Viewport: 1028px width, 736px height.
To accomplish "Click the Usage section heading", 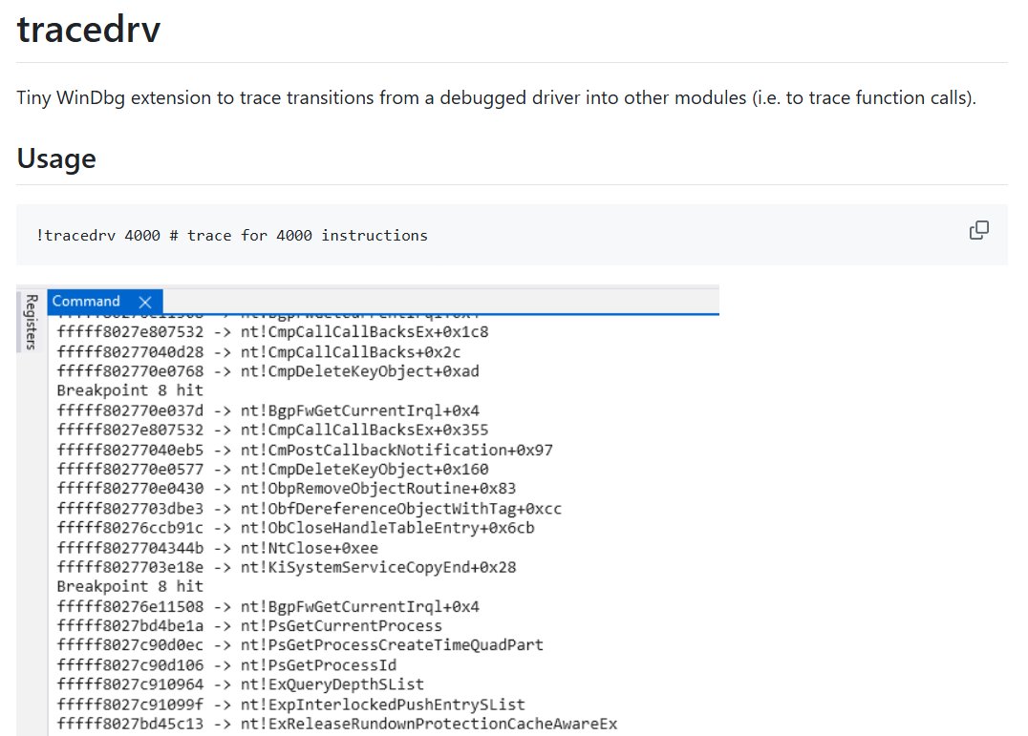I will tap(56, 158).
